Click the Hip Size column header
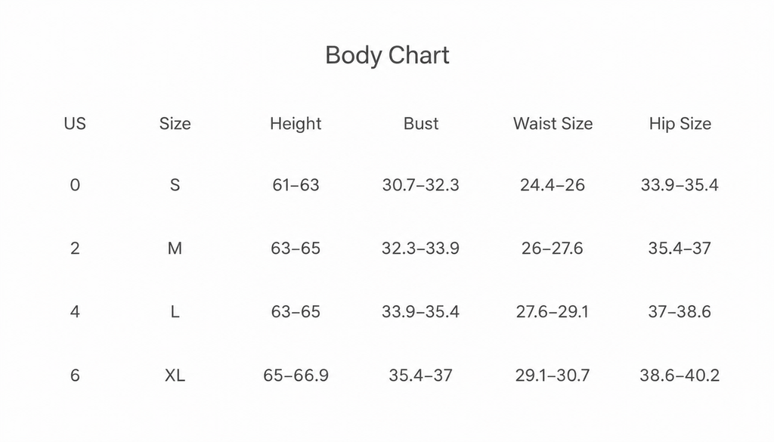The width and height of the screenshot is (774, 442). point(680,123)
